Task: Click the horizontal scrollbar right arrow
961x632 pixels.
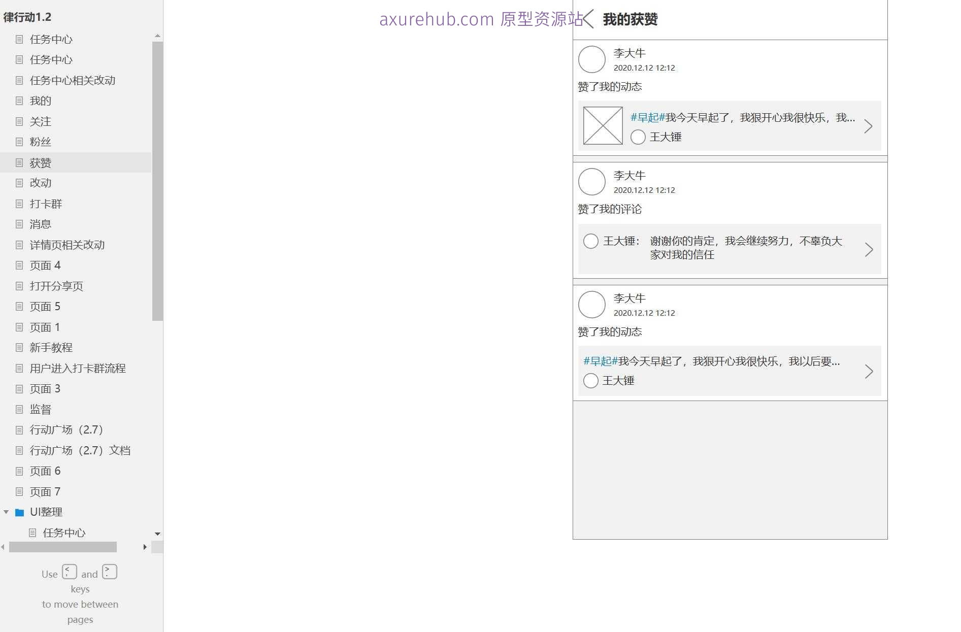Action: [x=145, y=547]
